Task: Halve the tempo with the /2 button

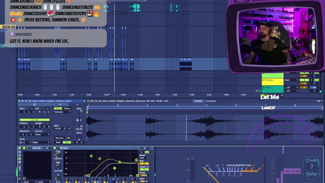Action: (65, 129)
